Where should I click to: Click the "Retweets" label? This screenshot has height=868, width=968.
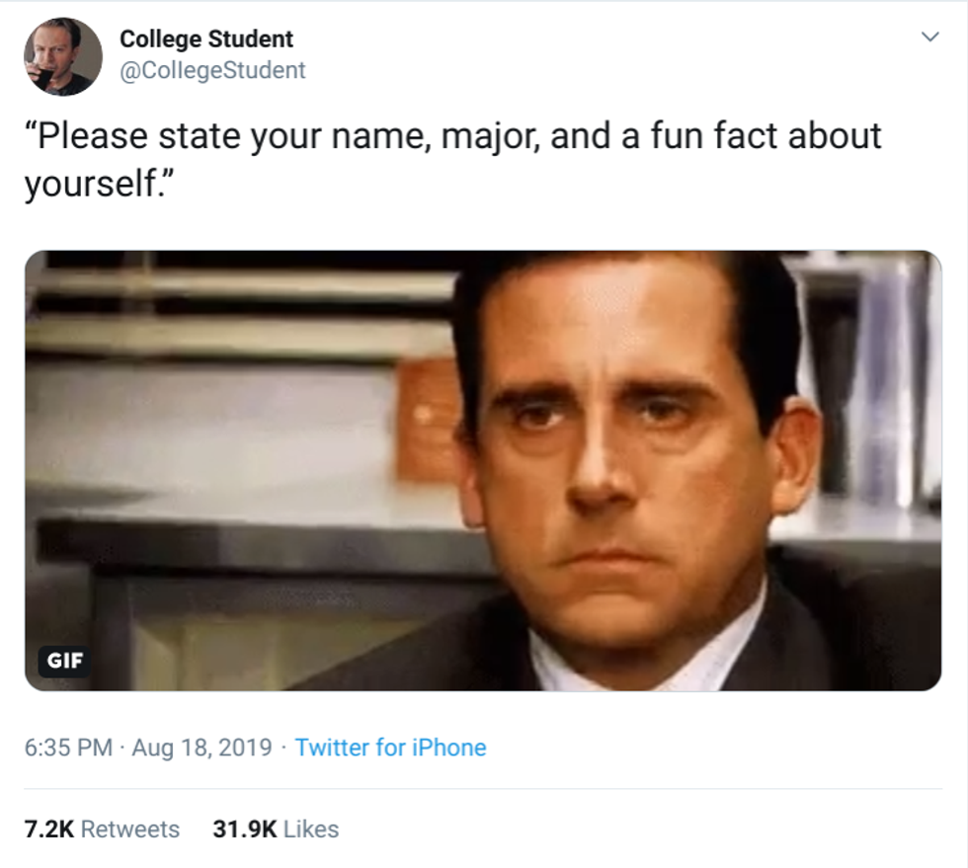pos(130,829)
